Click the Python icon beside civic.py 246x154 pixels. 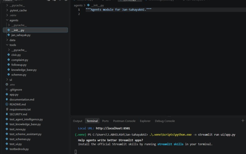click(9, 55)
